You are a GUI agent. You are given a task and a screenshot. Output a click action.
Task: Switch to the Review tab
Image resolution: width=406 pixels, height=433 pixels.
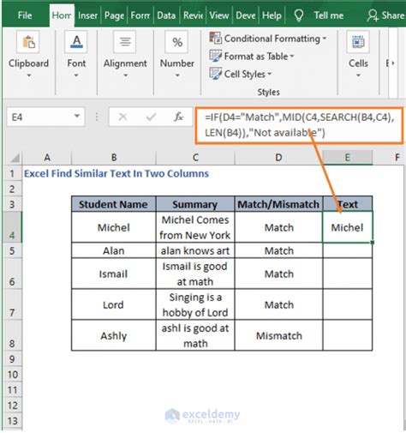(193, 15)
